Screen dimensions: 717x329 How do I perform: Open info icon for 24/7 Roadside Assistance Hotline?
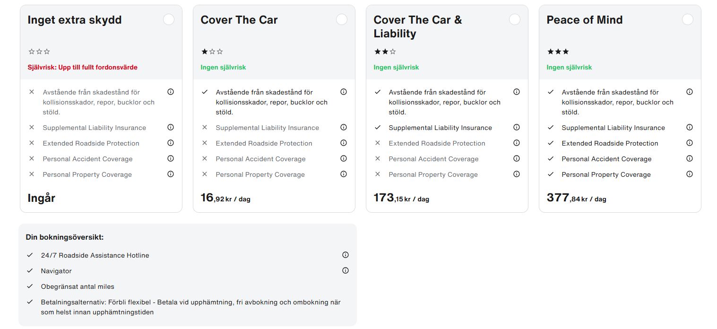pos(346,255)
